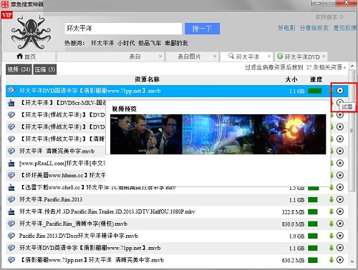Play preview of 环太平洋.Pacific.Rim.2013 row

point(340,199)
